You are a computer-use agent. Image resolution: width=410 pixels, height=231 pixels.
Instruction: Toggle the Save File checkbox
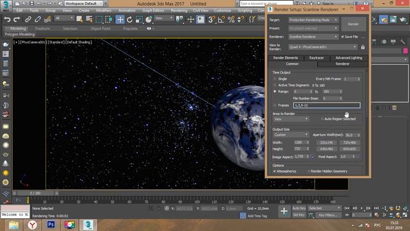pos(343,37)
